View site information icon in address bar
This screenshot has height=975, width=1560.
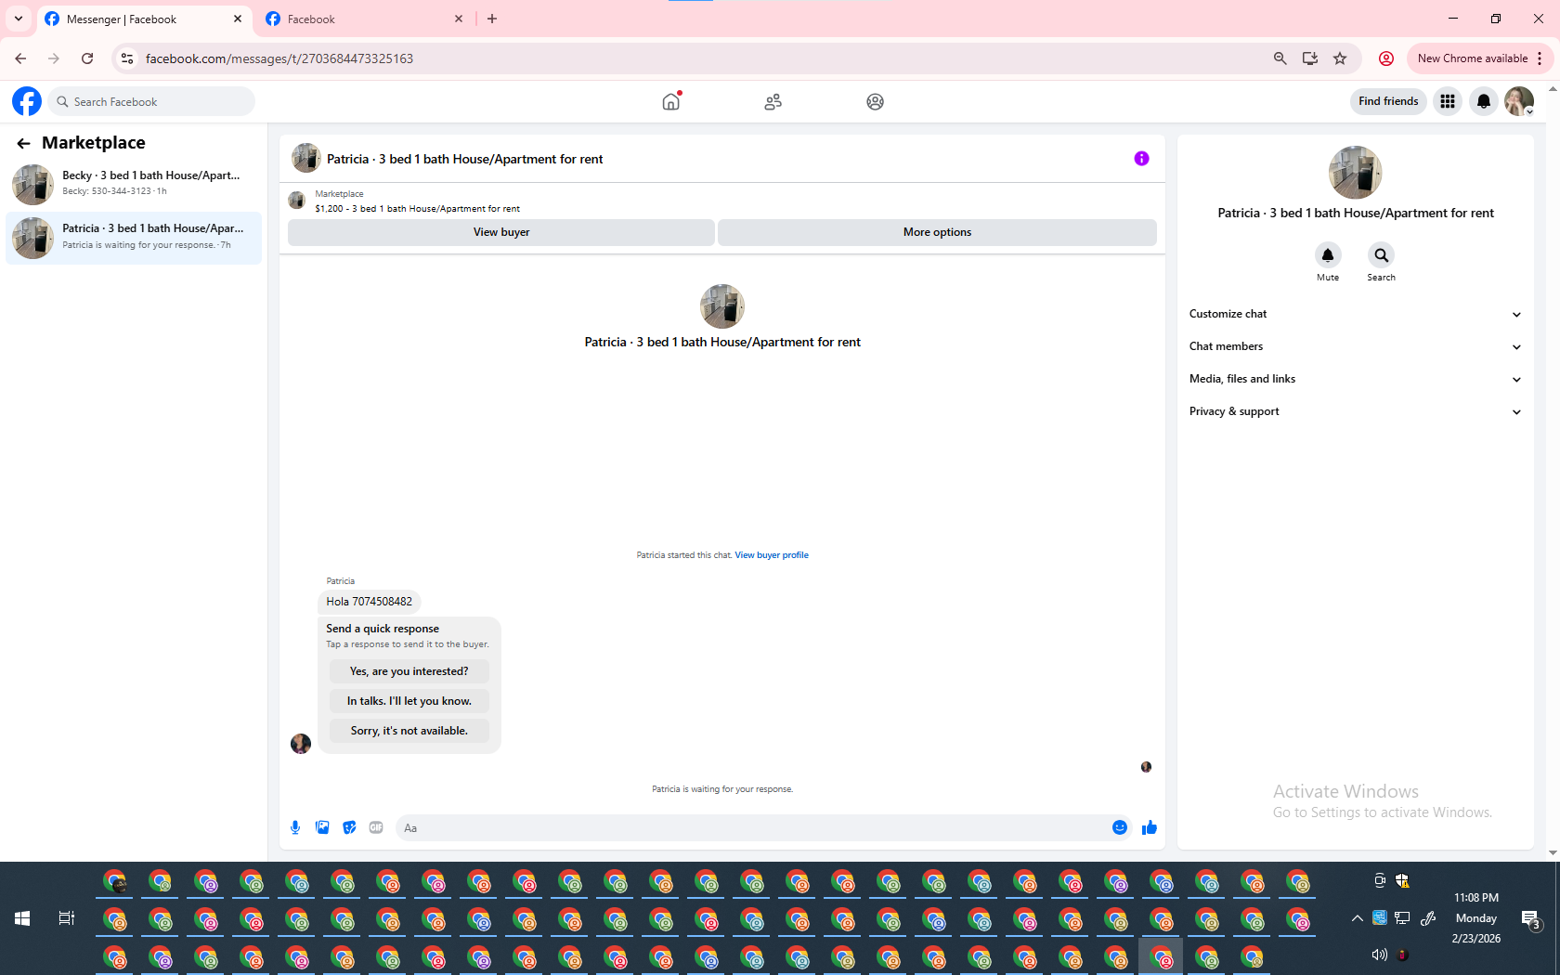(127, 58)
